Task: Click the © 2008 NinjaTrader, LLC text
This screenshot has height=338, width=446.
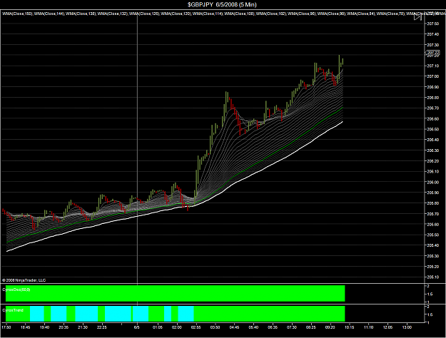Action: pos(24,280)
